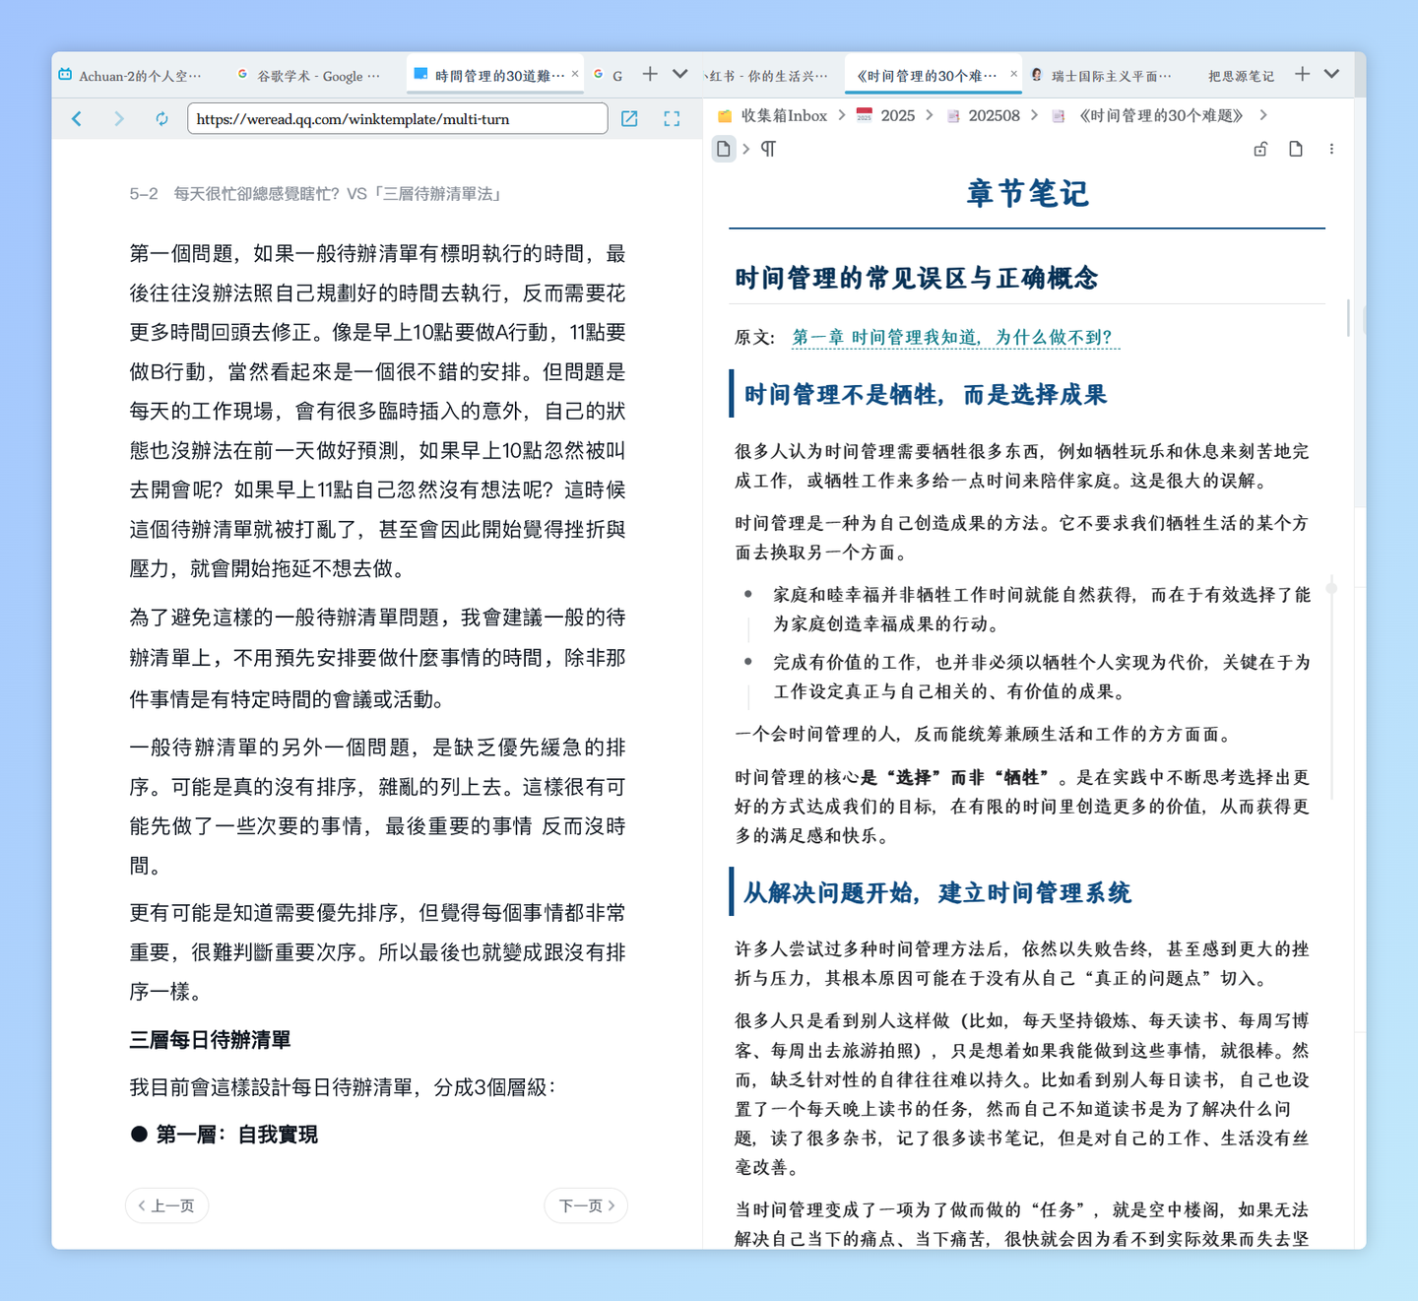Viewport: 1418px width, 1301px height.
Task: Click the weread URL address field
Action: pos(397,119)
